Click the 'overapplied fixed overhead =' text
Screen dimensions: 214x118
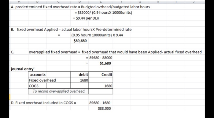(55, 52)
